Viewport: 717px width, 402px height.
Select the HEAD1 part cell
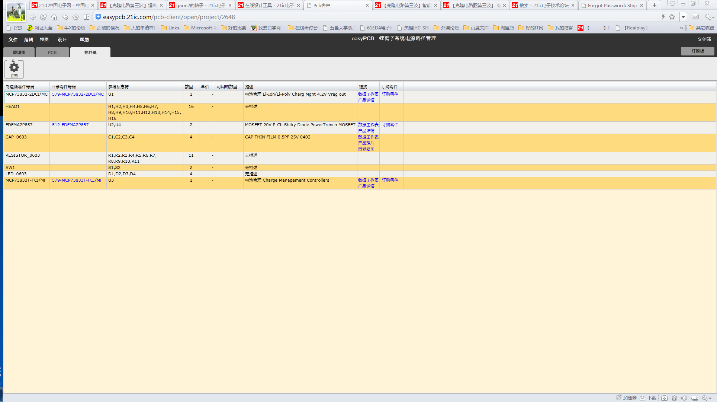pos(27,112)
